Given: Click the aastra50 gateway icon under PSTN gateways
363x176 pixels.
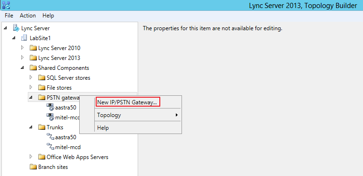Looking at the screenshot, I should pos(50,107).
